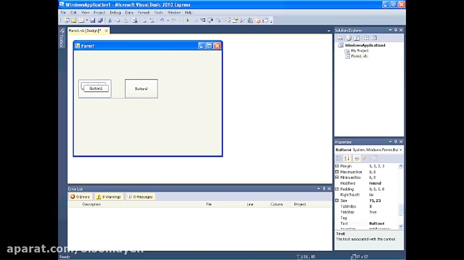The image size is (464, 260).
Task: Open the Button4 object selector dropdown
Action: 401,150
